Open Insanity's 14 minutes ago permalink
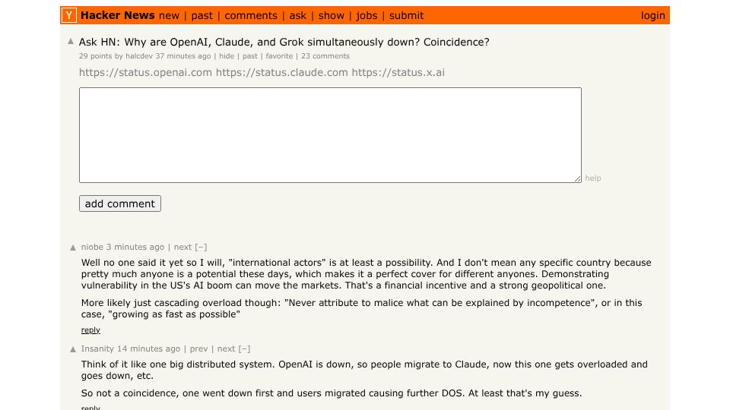730x410 pixels. [x=148, y=348]
